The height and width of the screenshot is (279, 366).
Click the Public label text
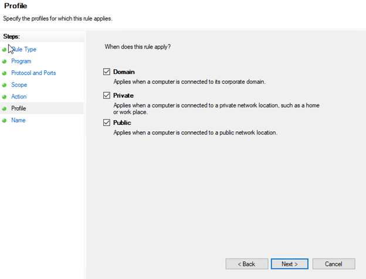point(122,123)
